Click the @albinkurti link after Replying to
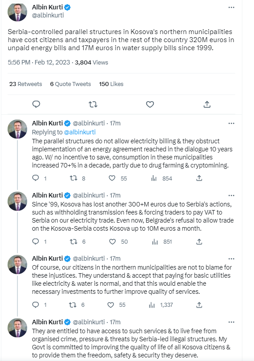Image resolution: width=254 pixels, height=361 pixels. [x=80, y=132]
